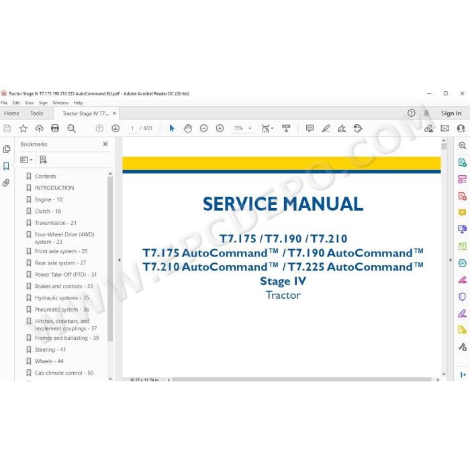Click the page number input field

(132, 128)
